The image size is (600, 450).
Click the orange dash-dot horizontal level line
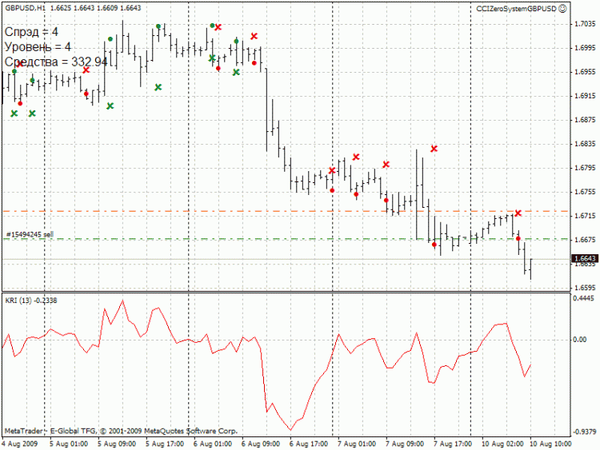coord(240,211)
